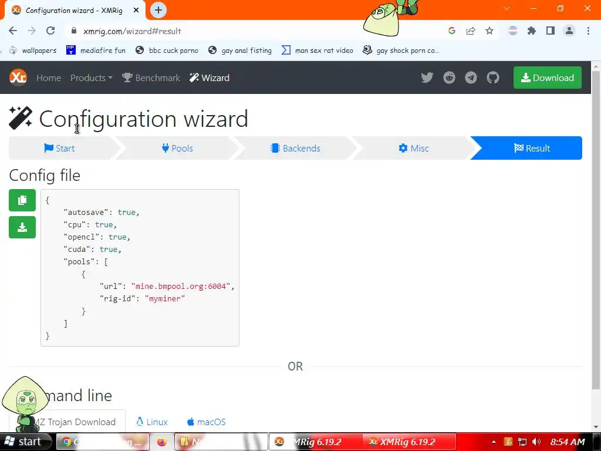Go to the Start wizard step
The width and height of the screenshot is (601, 451).
coord(59,148)
